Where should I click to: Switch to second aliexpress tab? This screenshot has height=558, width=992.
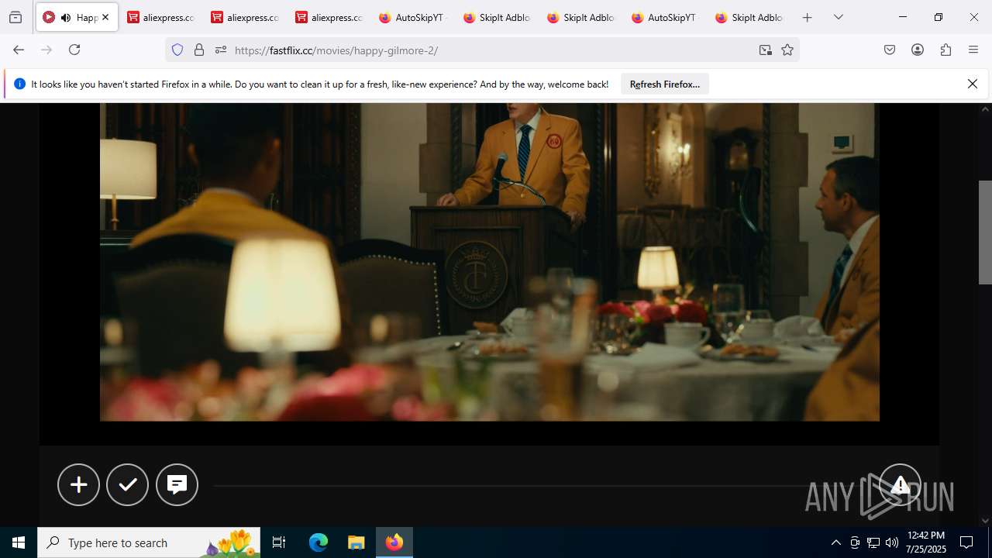tap(245, 17)
